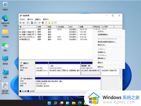The height and width of the screenshot is (106, 141).
Task: Click the 562 MB capacity cell
Action: click(83, 34)
